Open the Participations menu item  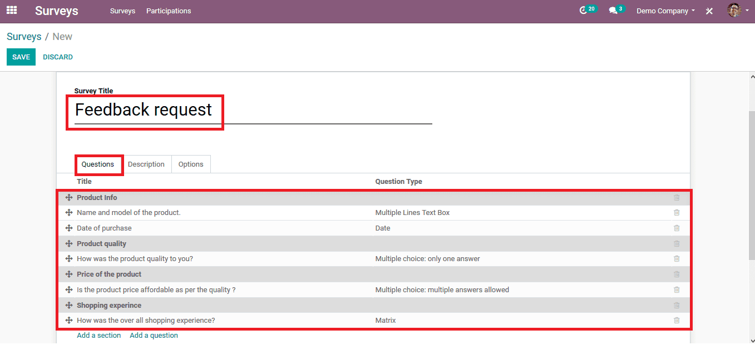(169, 11)
